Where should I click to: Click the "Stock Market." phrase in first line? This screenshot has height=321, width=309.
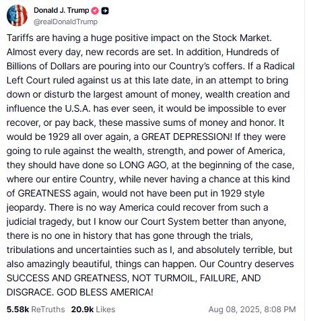pyautogui.click(x=242, y=38)
